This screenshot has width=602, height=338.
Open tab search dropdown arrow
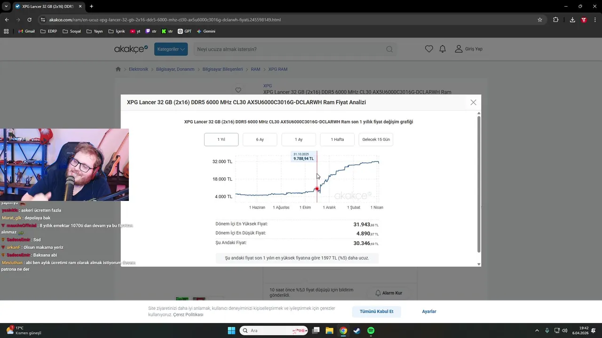(6, 7)
